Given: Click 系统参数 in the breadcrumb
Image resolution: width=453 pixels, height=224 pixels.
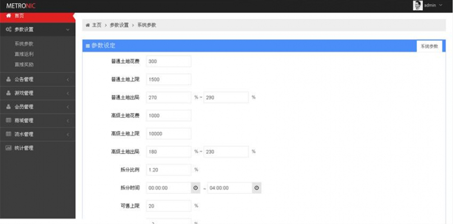Looking at the screenshot, I should 147,25.
